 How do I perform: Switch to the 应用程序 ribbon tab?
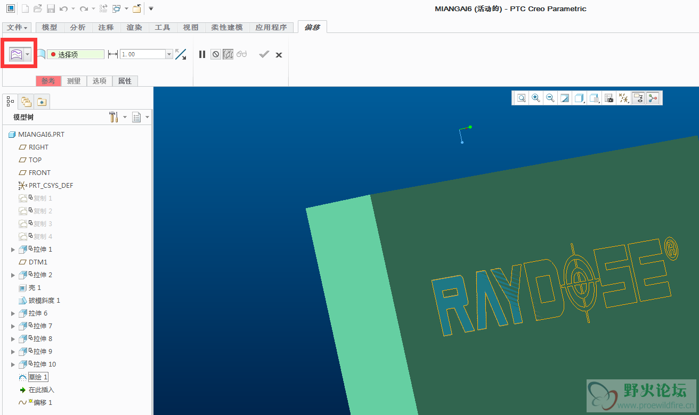tap(271, 27)
